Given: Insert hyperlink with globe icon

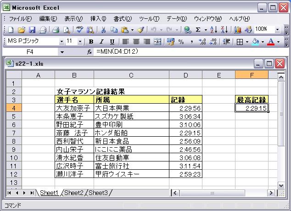Looking at the screenshot, I should click(187, 30).
